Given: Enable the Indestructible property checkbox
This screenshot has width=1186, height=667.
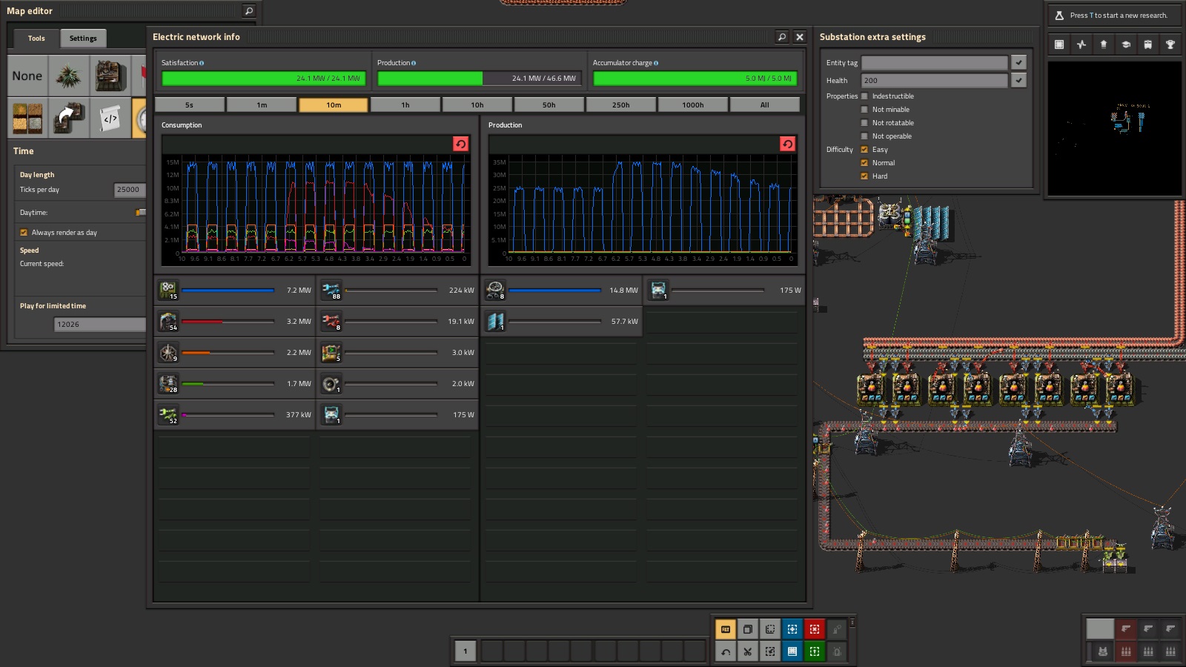Looking at the screenshot, I should (x=864, y=96).
